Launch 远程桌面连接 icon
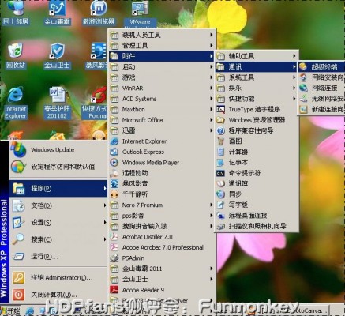The image size is (345, 316). click(x=220, y=216)
